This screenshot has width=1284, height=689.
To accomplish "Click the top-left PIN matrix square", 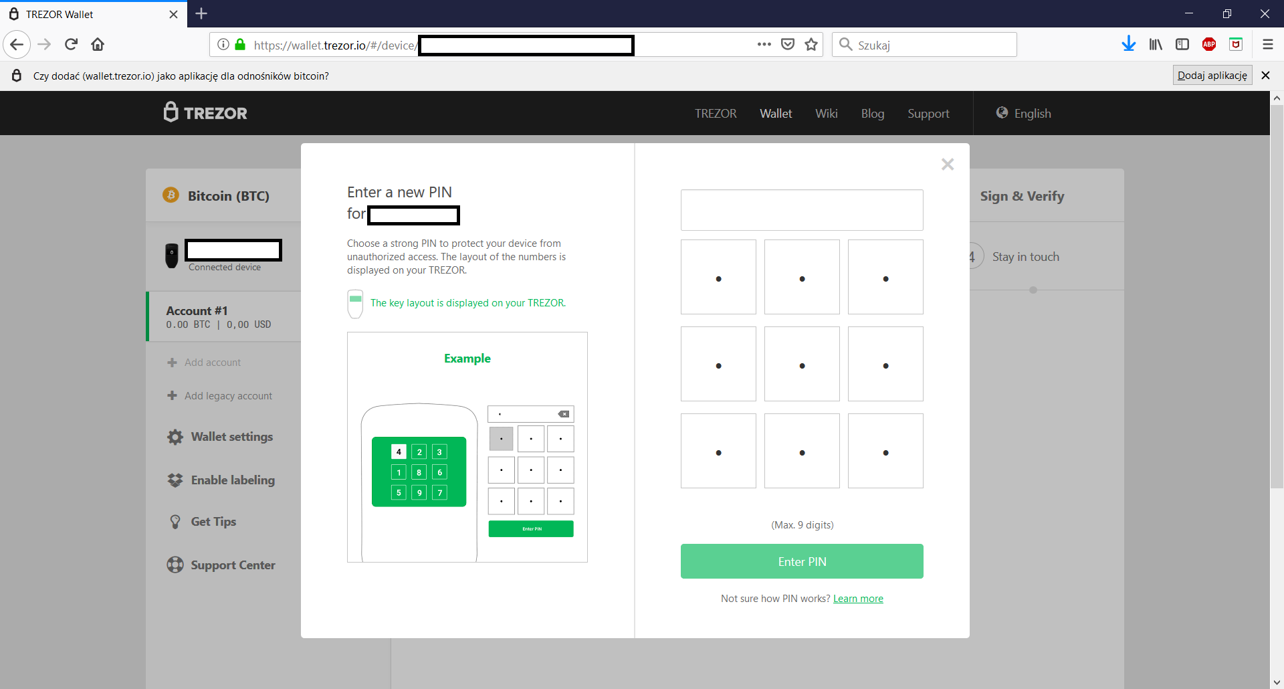I will 718,277.
